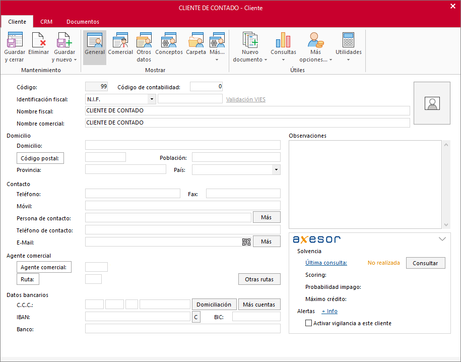This screenshot has width=461, height=362.
Task: Open the Utilidades calculator menu
Action: (x=348, y=40)
